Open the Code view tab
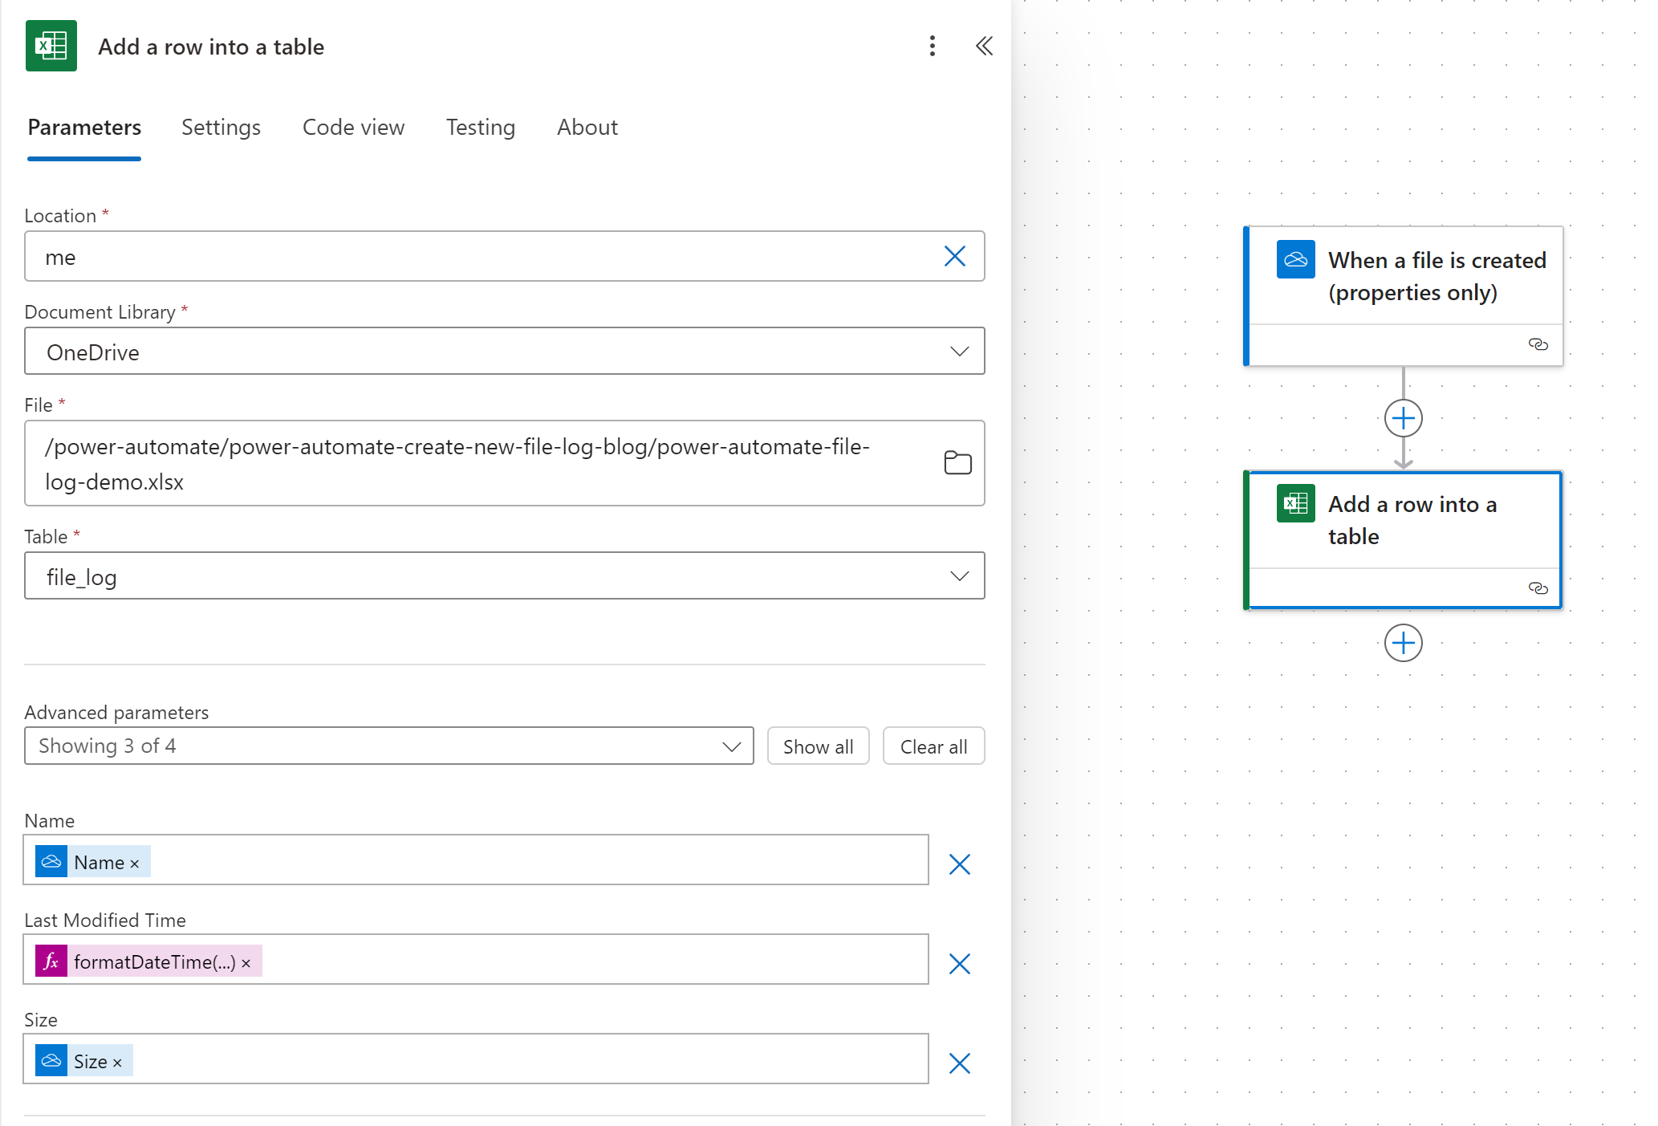This screenshot has height=1126, width=1658. (353, 128)
